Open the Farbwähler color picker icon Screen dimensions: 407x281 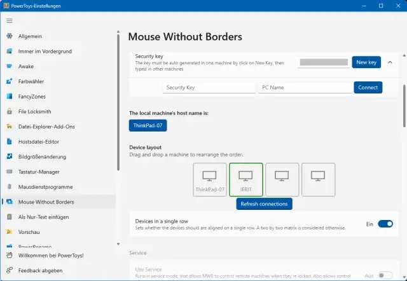point(10,81)
